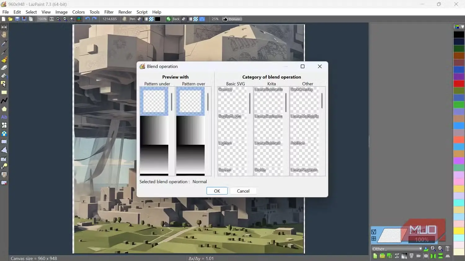This screenshot has height=261, width=465.
Task: Select the Flood fill bucket tool
Action: click(x=4, y=76)
